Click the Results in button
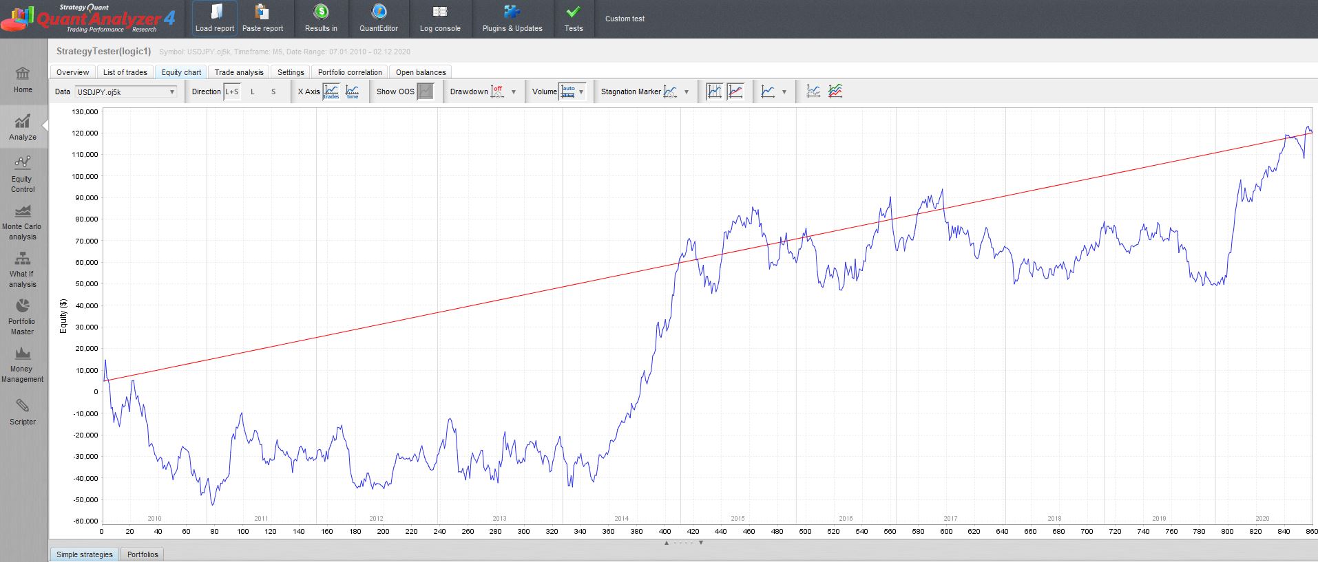Viewport: 1318px width, 562px height. tap(321, 18)
